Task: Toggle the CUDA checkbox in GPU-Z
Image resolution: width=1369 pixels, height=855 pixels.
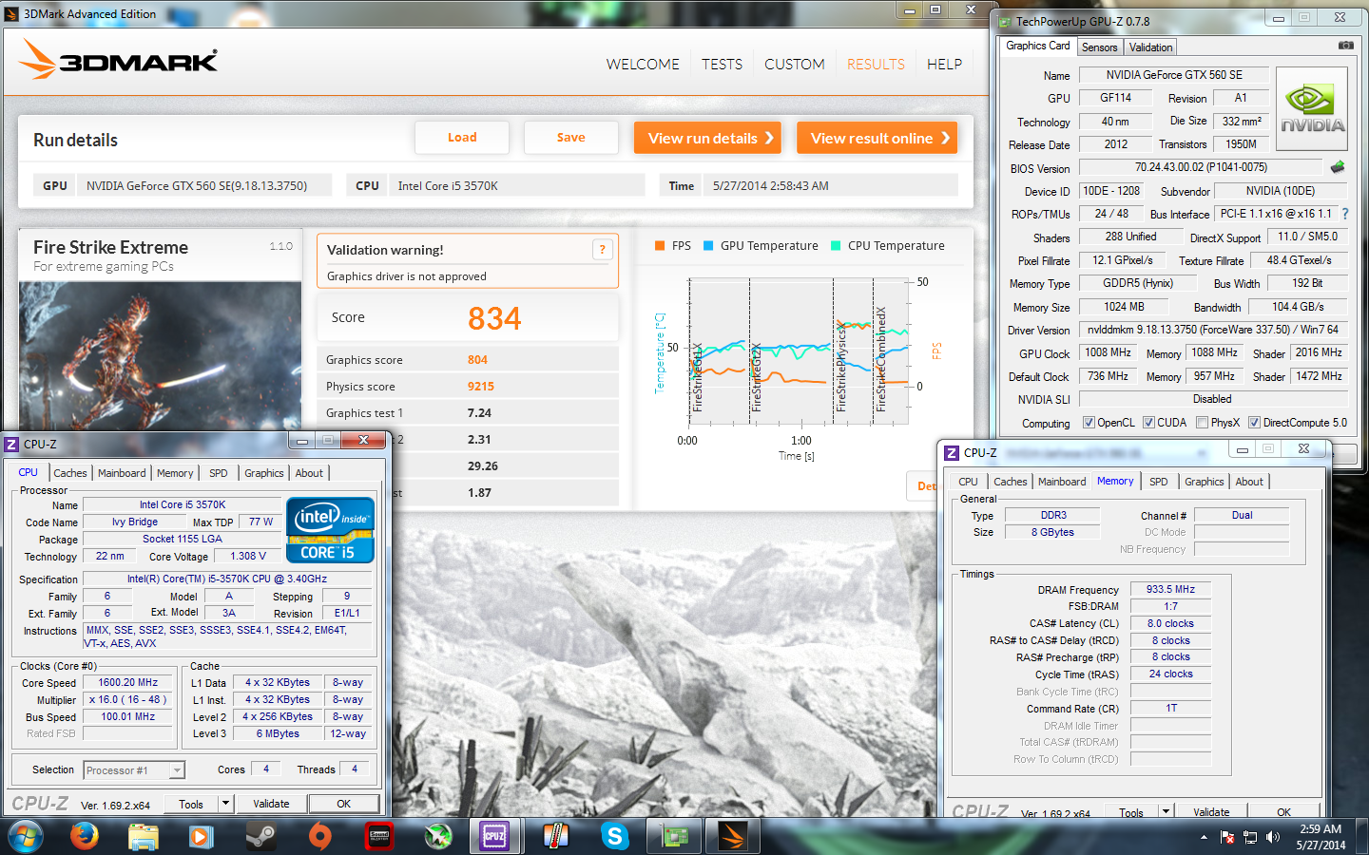Action: click(x=1148, y=423)
